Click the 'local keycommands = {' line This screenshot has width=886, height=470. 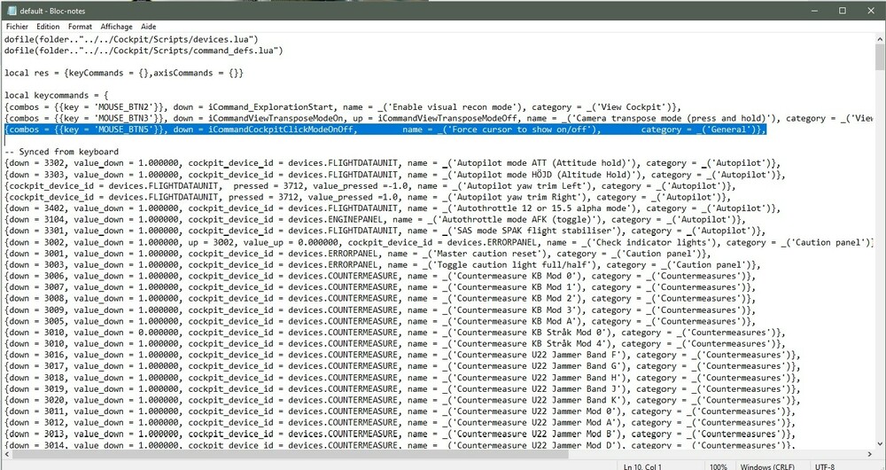click(57, 96)
